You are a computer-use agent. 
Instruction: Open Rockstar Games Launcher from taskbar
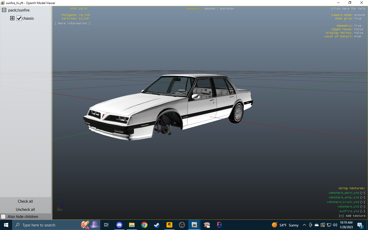point(169,225)
